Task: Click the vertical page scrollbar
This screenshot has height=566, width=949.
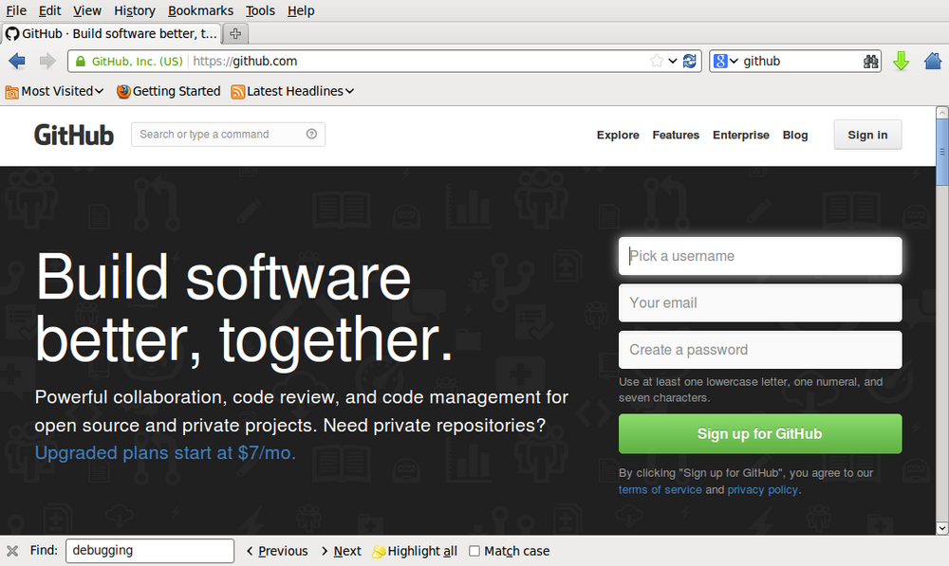Action: (941, 332)
